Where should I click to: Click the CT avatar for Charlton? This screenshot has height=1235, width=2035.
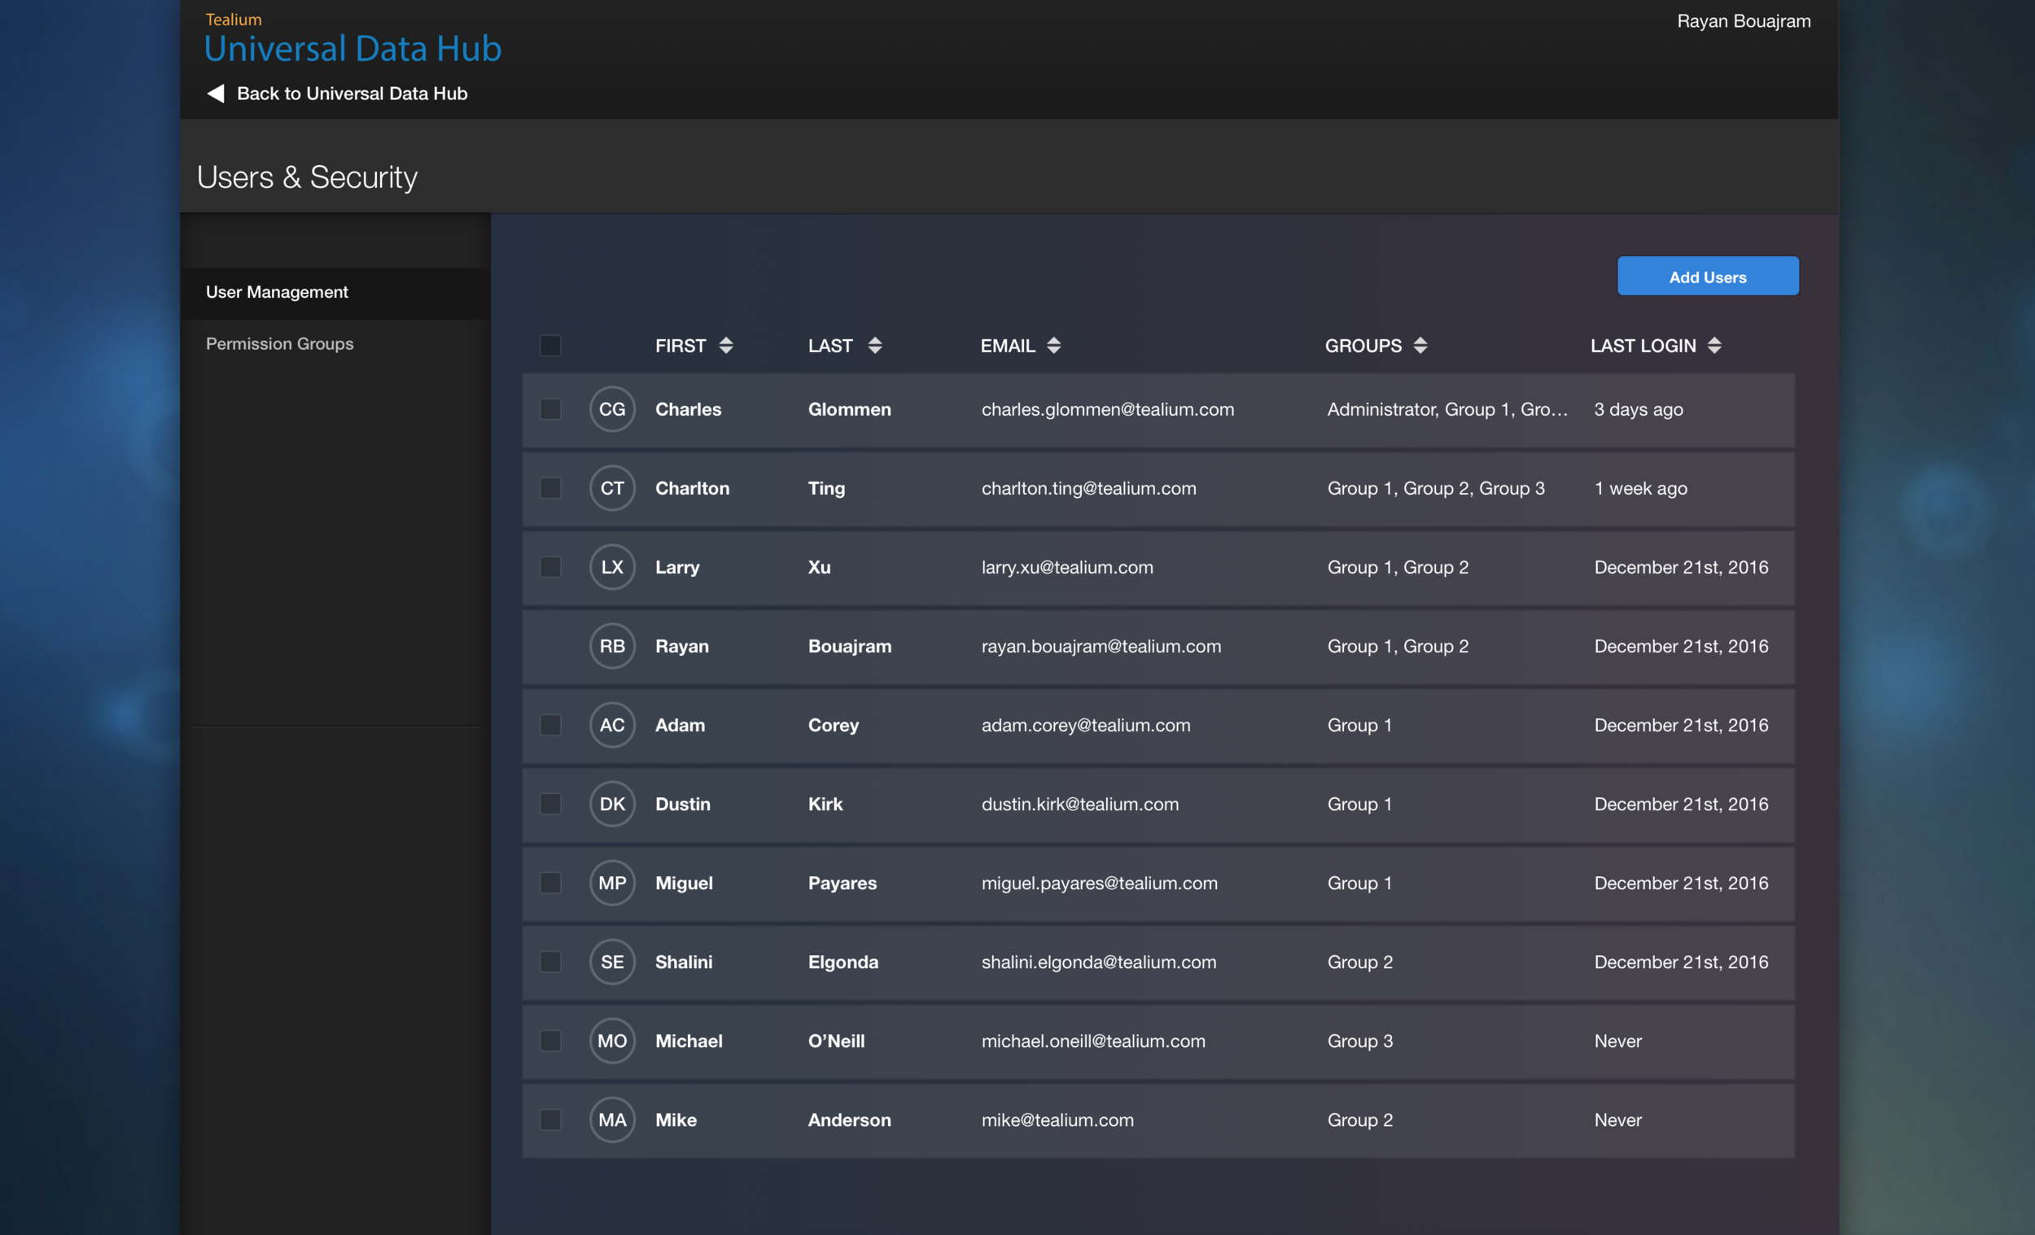coord(612,488)
